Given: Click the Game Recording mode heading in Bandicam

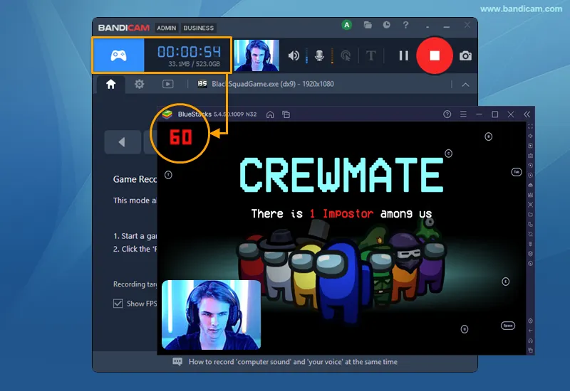Looking at the screenshot, I should coord(135,179).
